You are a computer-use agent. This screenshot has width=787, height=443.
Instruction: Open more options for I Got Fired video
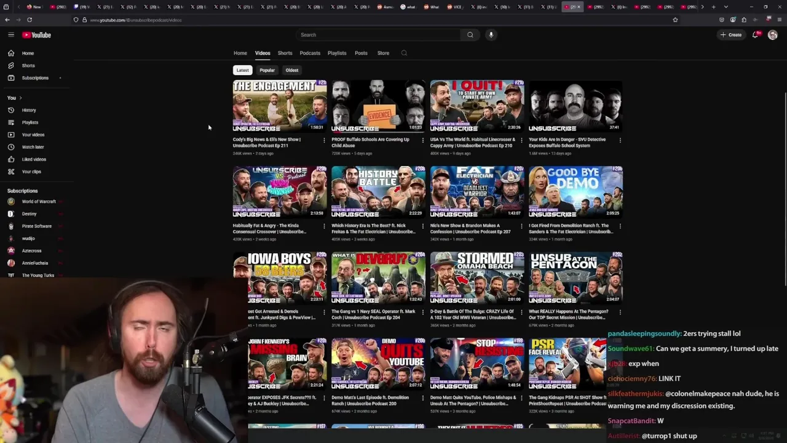(x=620, y=226)
